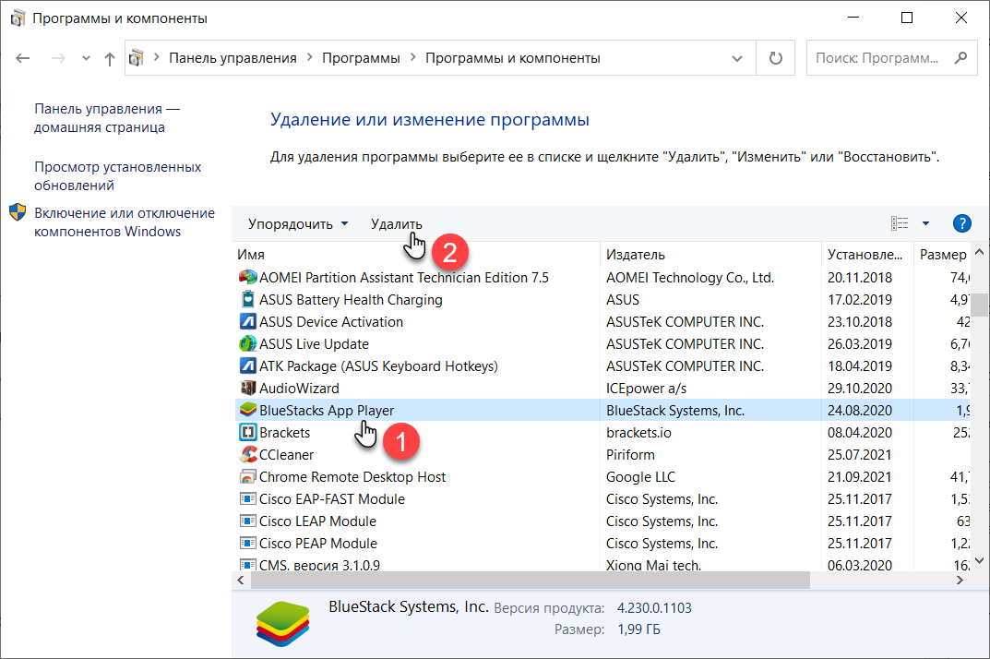The width and height of the screenshot is (990, 659).
Task: Click Панель управления in the breadcrumb
Action: click(233, 58)
